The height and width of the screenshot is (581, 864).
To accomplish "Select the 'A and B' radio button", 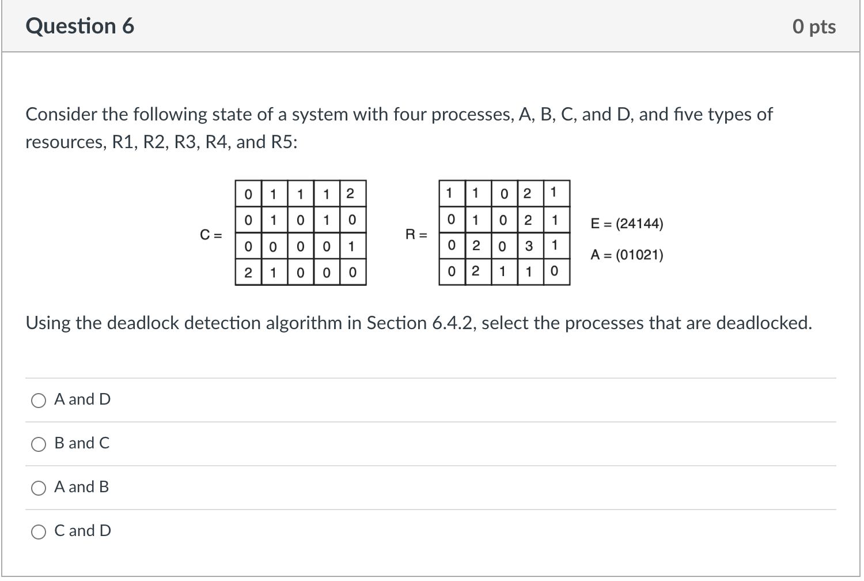I will tap(39, 488).
